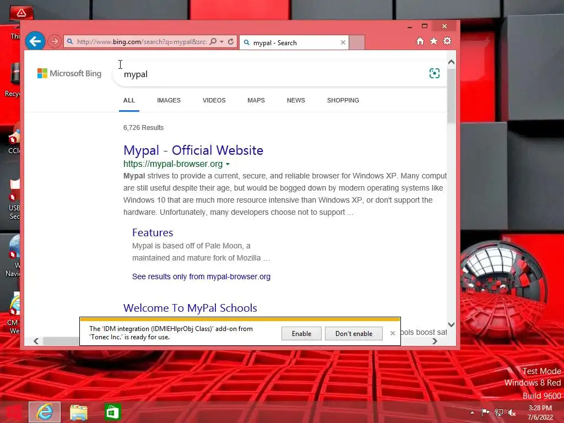Dismiss the add-on notification bar with X
The image size is (564, 423).
coord(392,333)
